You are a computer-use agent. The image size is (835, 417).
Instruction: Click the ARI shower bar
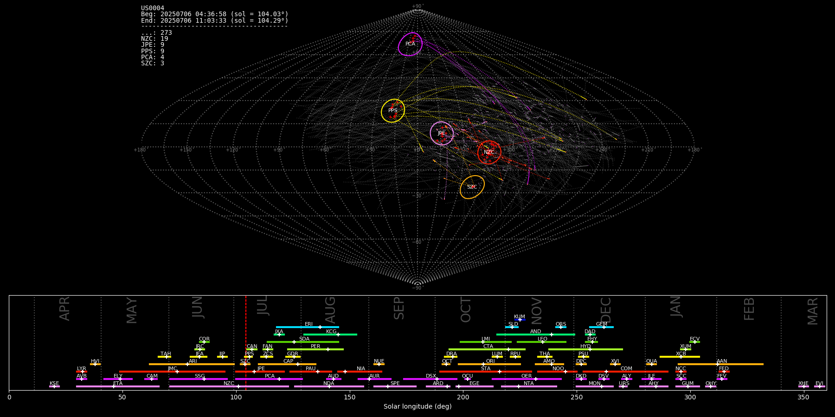click(192, 364)
